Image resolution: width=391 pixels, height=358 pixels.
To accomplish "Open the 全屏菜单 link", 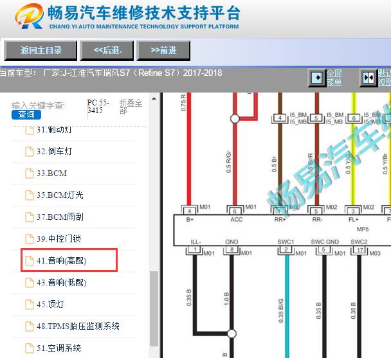I will coord(334,78).
